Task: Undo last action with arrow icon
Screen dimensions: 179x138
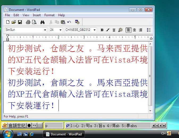Action: coord(69,22)
